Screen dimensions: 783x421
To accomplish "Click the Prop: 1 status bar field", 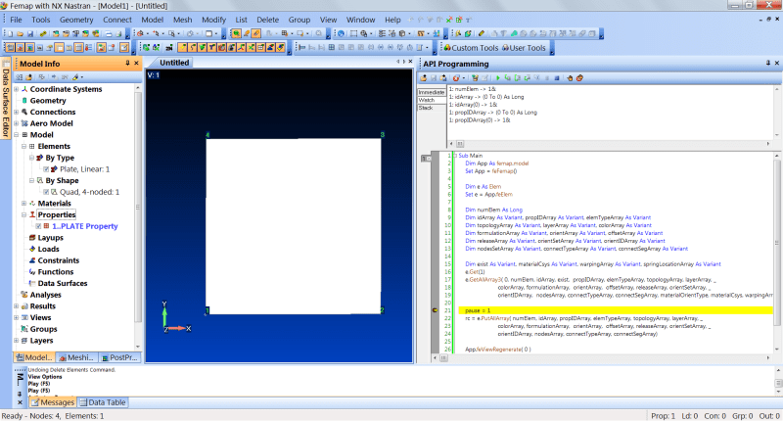I will tap(664, 416).
